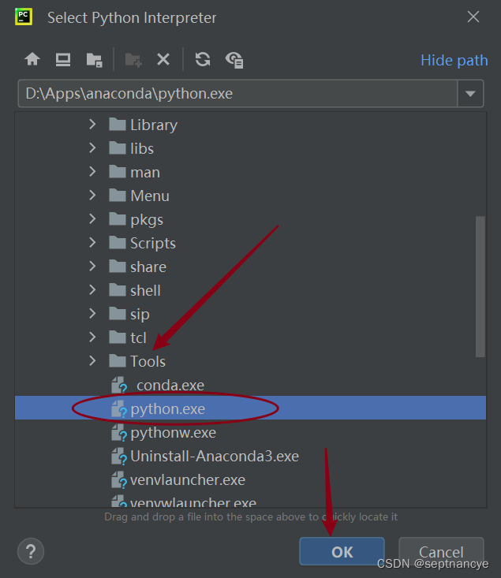Expand the man folder

[92, 172]
